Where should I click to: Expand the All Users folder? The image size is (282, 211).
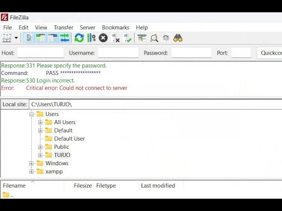40,122
